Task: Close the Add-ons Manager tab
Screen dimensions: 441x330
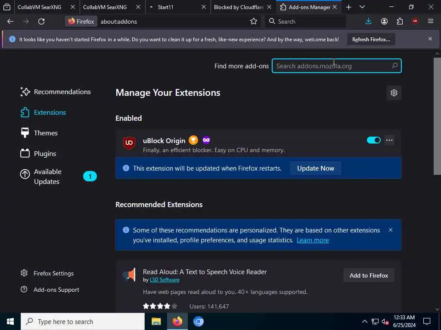Action: point(335,7)
